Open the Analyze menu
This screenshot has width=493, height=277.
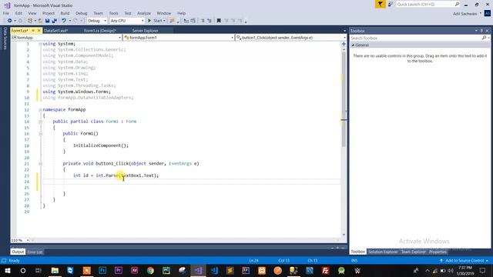(144, 13)
